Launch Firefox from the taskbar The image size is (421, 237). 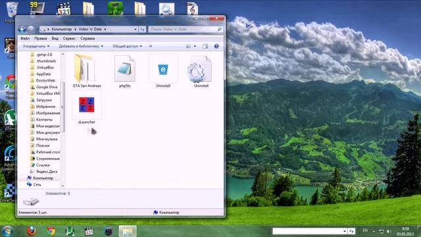[x=32, y=231]
